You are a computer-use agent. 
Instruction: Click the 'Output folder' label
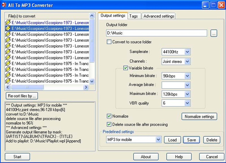click(x=117, y=25)
